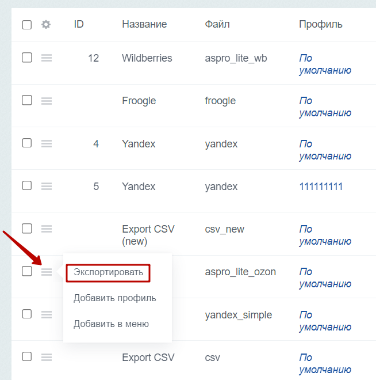Image resolution: width=376 pixels, height=380 pixels.
Task: Sort by Файл column header
Action: (x=217, y=24)
